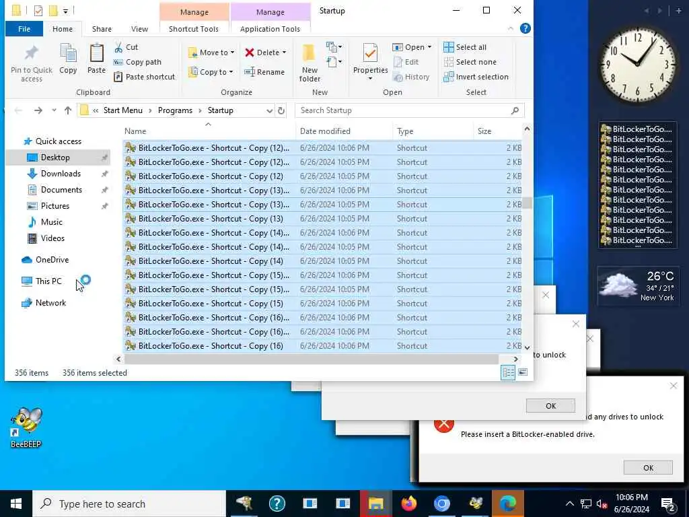Expand the Copy to dropdown
689x517 pixels.
click(x=231, y=72)
